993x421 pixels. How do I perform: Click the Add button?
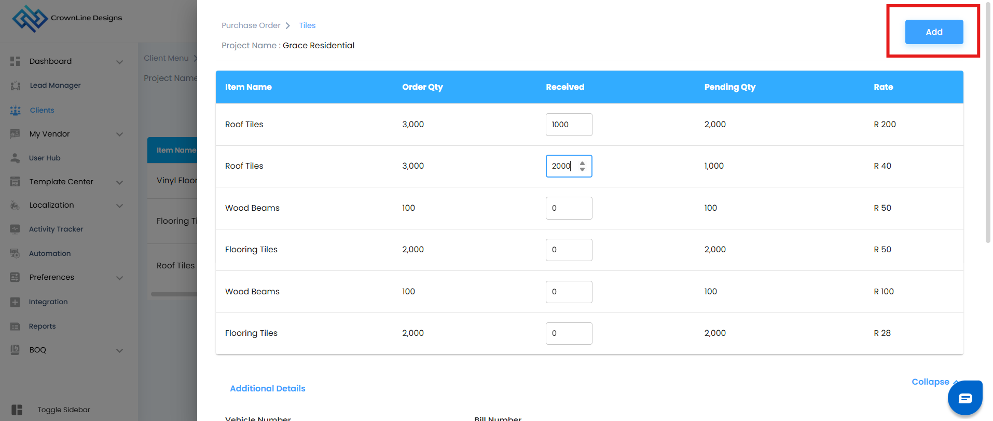click(x=934, y=32)
